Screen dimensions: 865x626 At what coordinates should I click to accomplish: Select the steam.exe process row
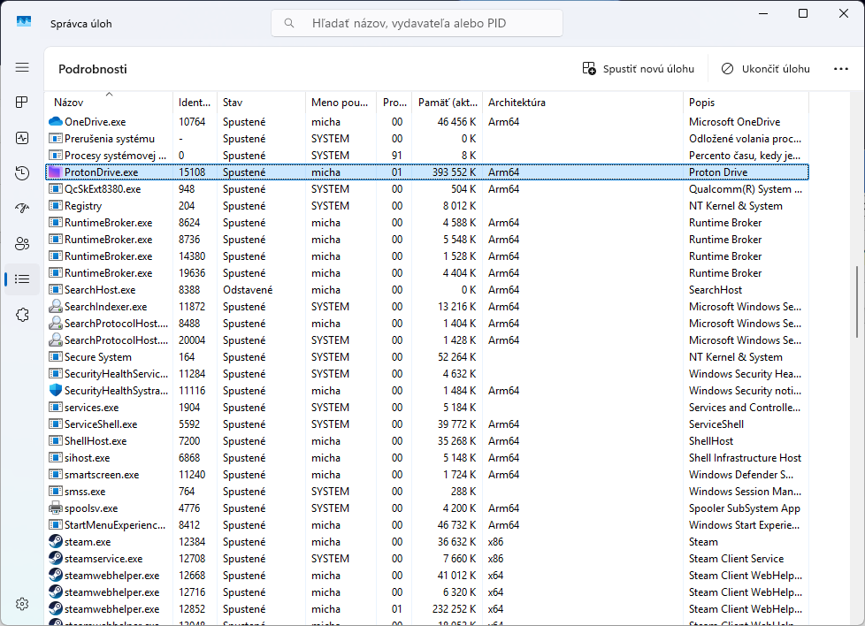click(88, 542)
